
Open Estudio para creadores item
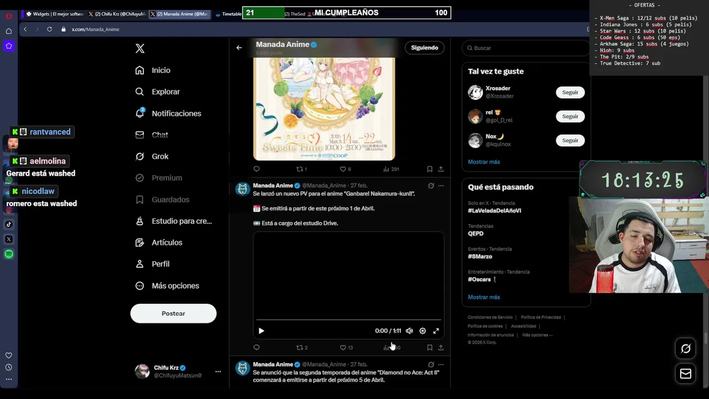pyautogui.click(x=174, y=221)
